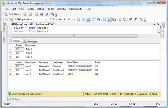168x108 pixels.
Task: Open a file with folder icon
Action: (x=37, y=14)
